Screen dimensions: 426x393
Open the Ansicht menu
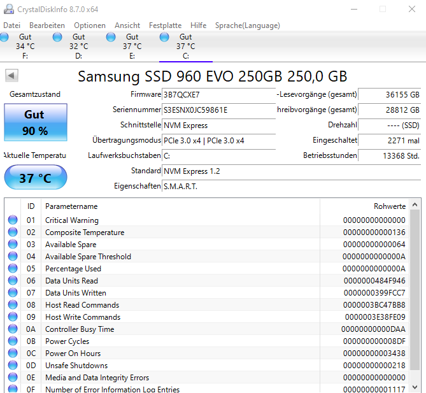click(x=127, y=25)
